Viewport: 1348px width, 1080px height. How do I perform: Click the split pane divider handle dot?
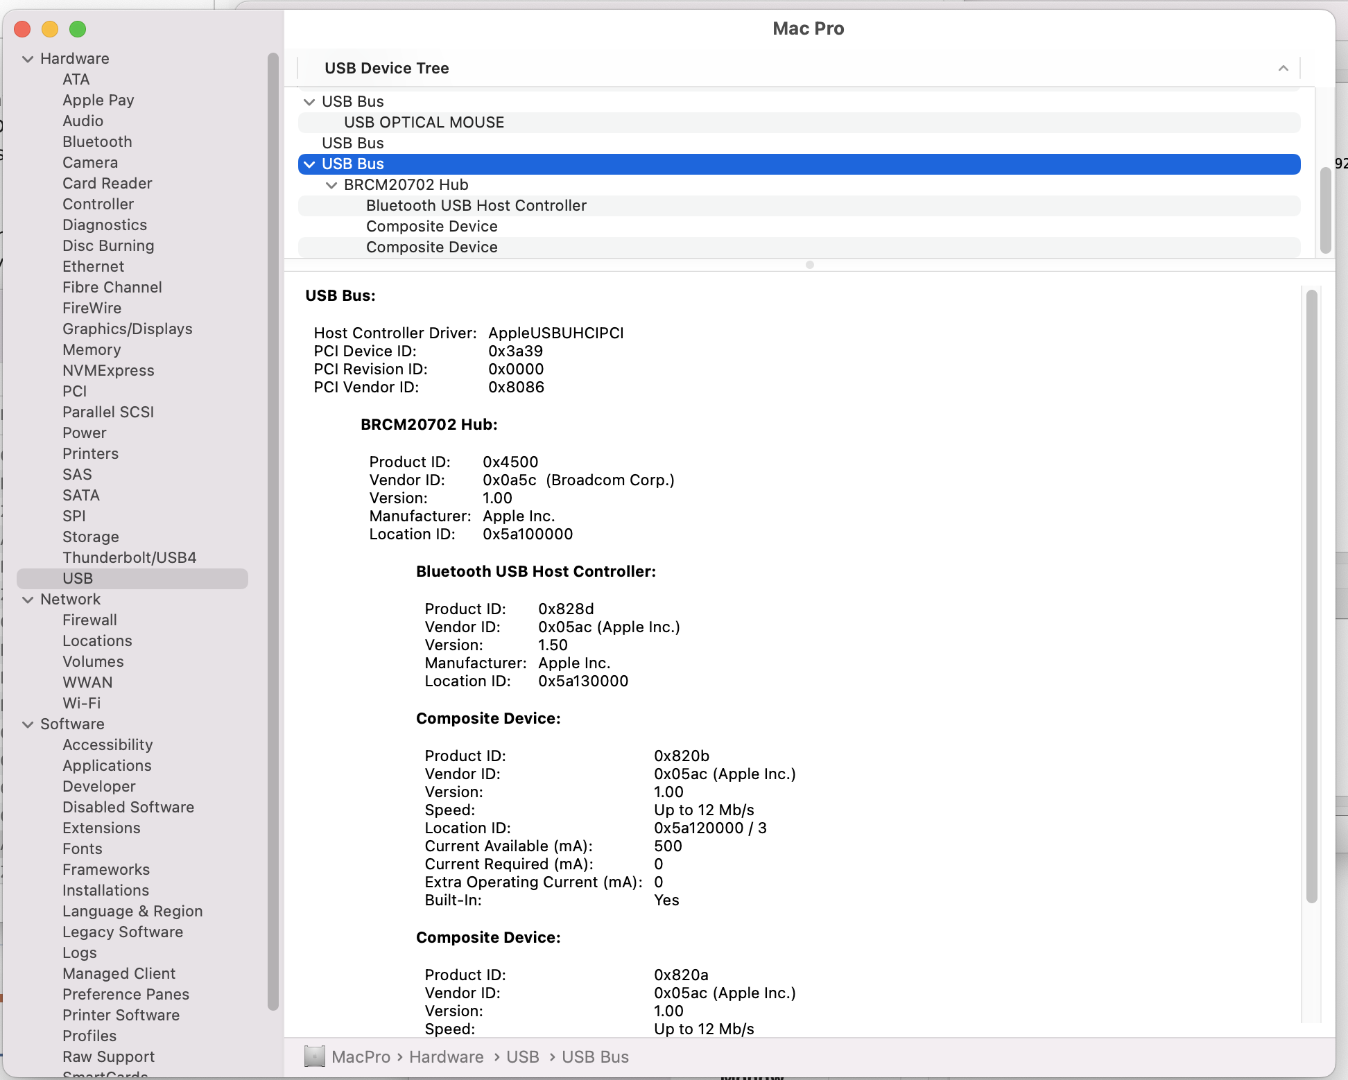coord(809,265)
